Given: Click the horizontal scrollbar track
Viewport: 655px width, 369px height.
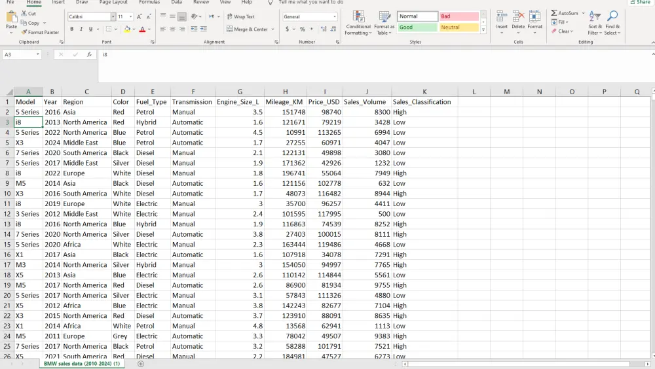Looking at the screenshot, I should [527, 364].
